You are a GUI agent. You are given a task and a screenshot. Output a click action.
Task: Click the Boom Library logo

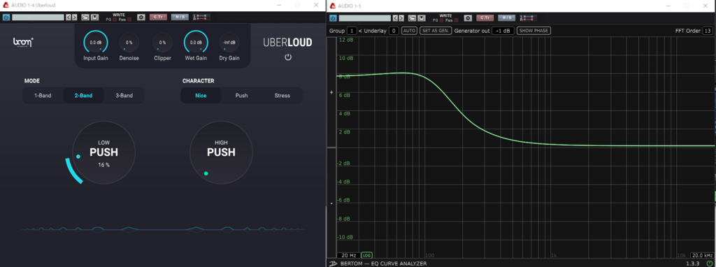click(23, 43)
